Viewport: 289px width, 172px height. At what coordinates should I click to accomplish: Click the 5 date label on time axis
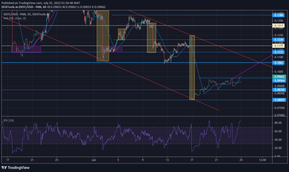(118, 160)
